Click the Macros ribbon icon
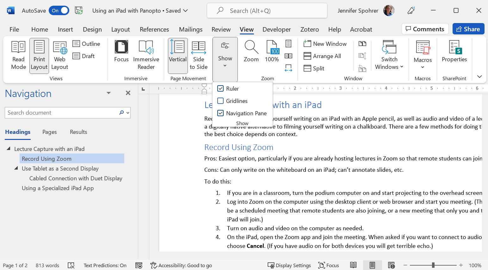This screenshot has height=270, width=488. 423,48
